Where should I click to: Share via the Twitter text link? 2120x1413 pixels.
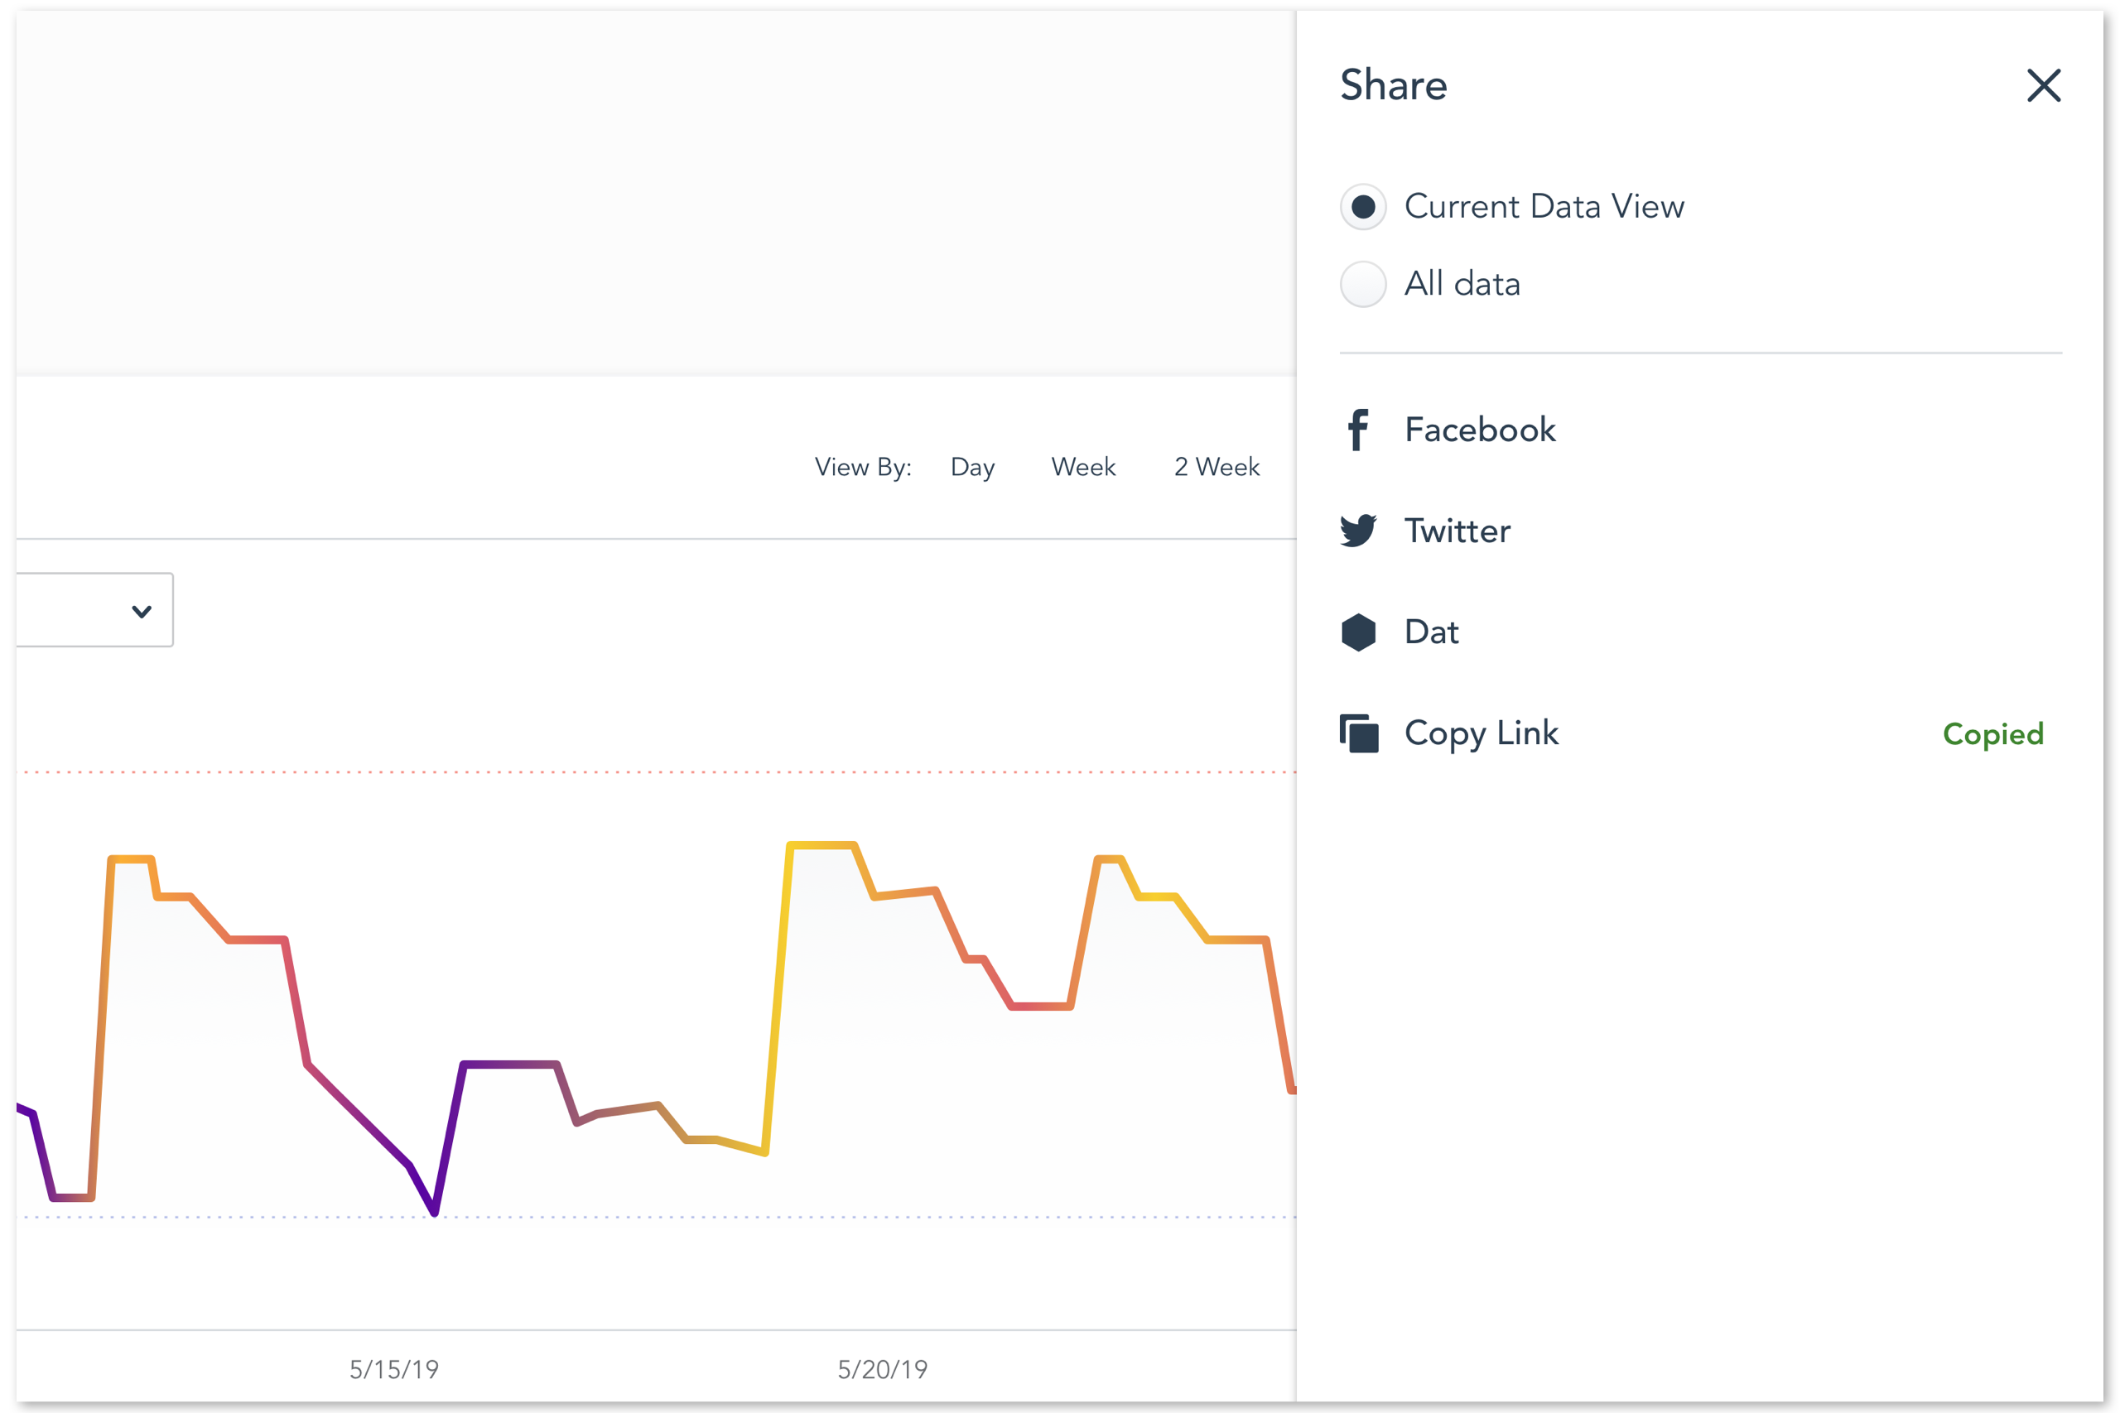click(1457, 531)
